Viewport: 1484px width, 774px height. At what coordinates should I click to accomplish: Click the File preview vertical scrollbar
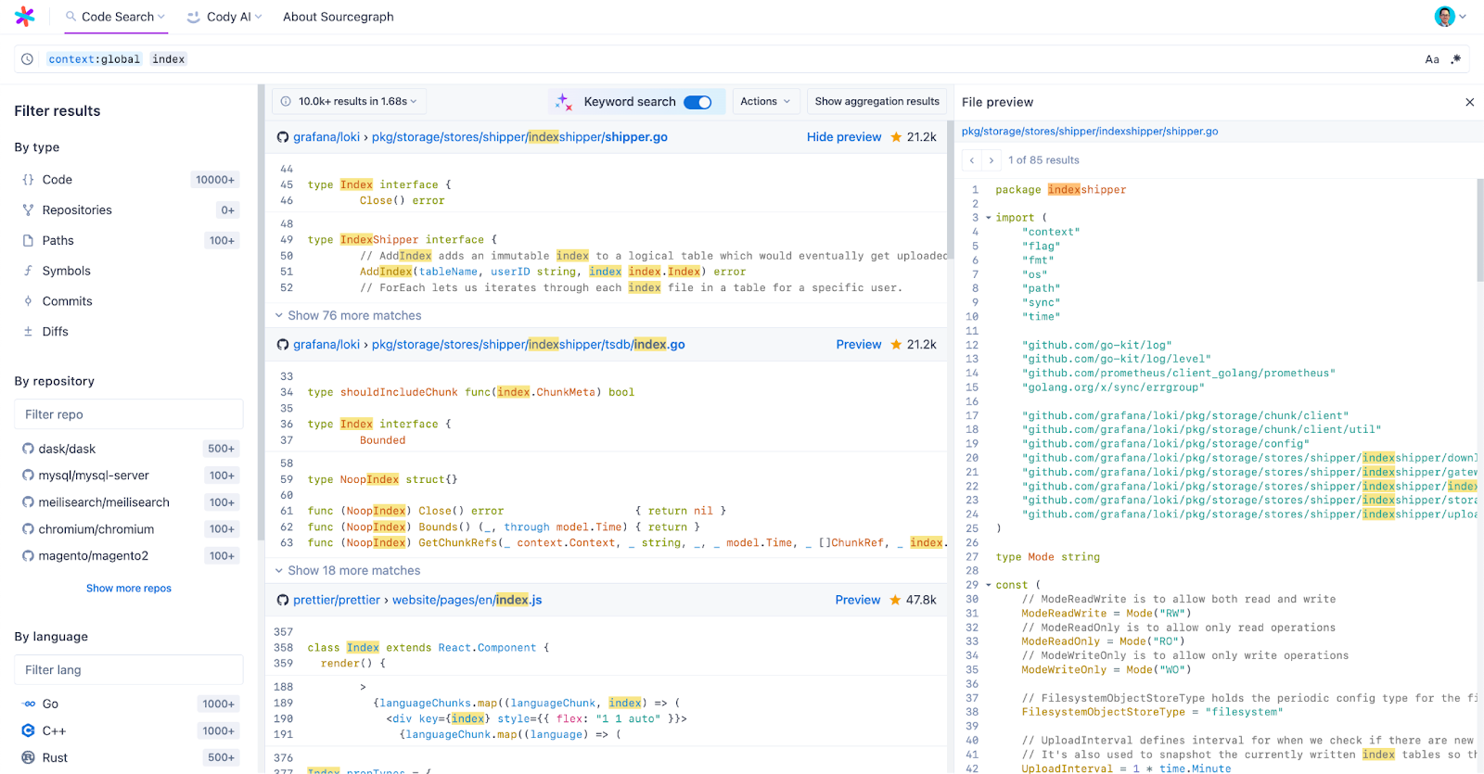pyautogui.click(x=1480, y=230)
